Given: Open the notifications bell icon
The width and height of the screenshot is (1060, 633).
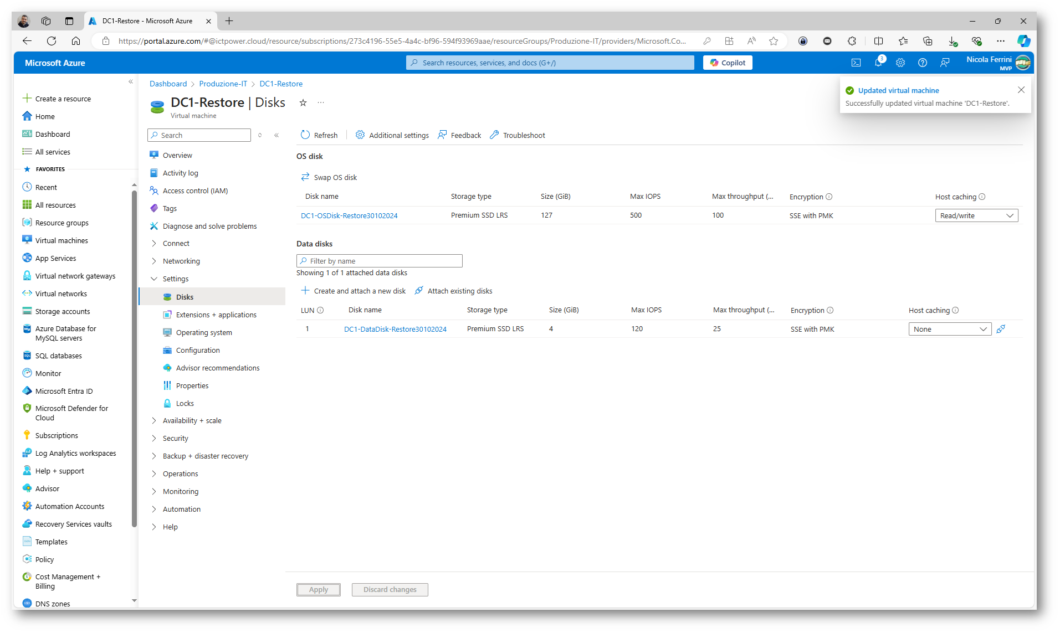Looking at the screenshot, I should pyautogui.click(x=878, y=63).
